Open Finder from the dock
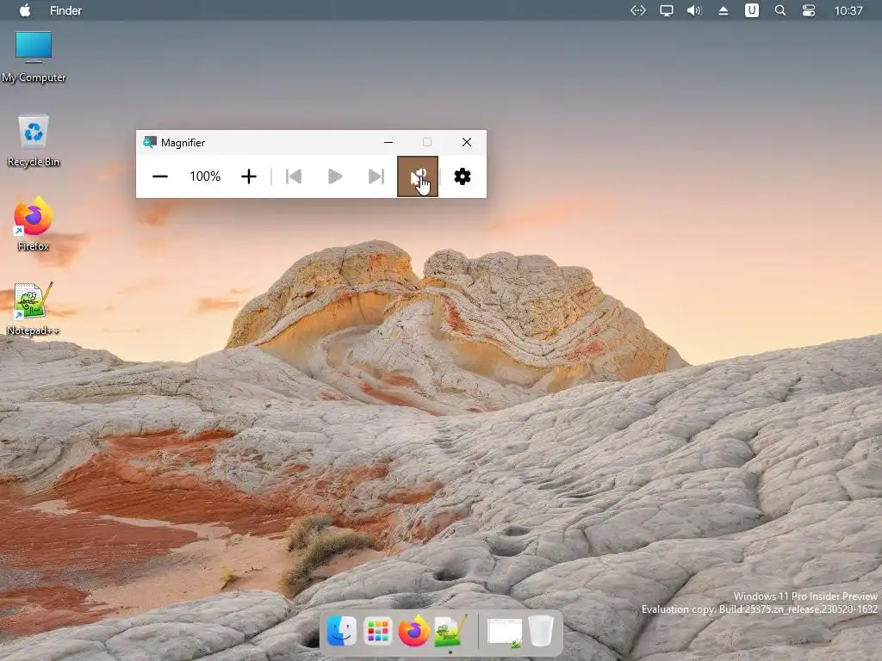 [x=342, y=631]
